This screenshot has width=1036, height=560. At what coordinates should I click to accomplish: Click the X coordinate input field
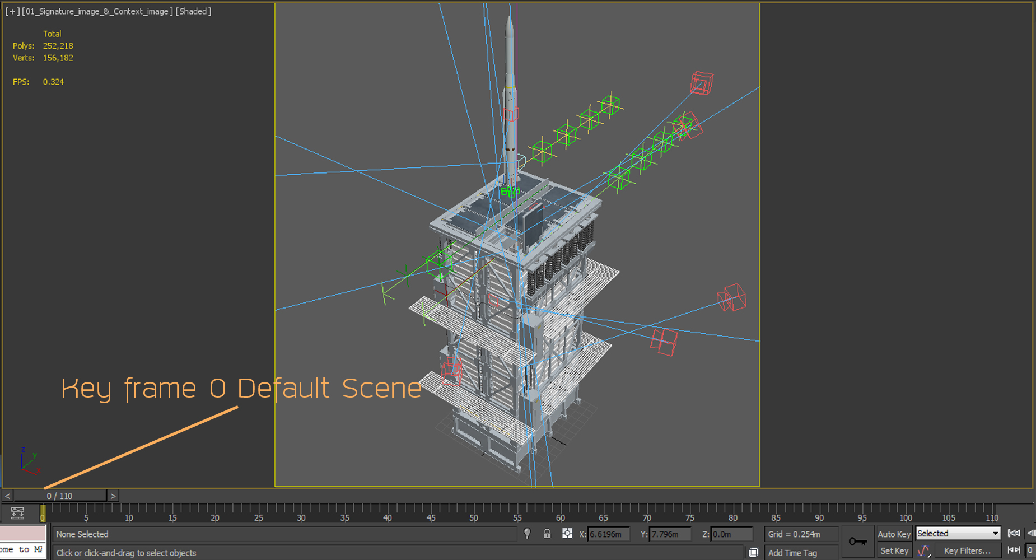click(609, 534)
